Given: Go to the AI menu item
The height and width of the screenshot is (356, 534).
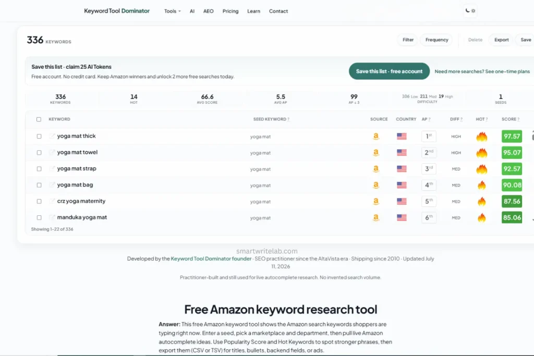Looking at the screenshot, I should click(192, 11).
